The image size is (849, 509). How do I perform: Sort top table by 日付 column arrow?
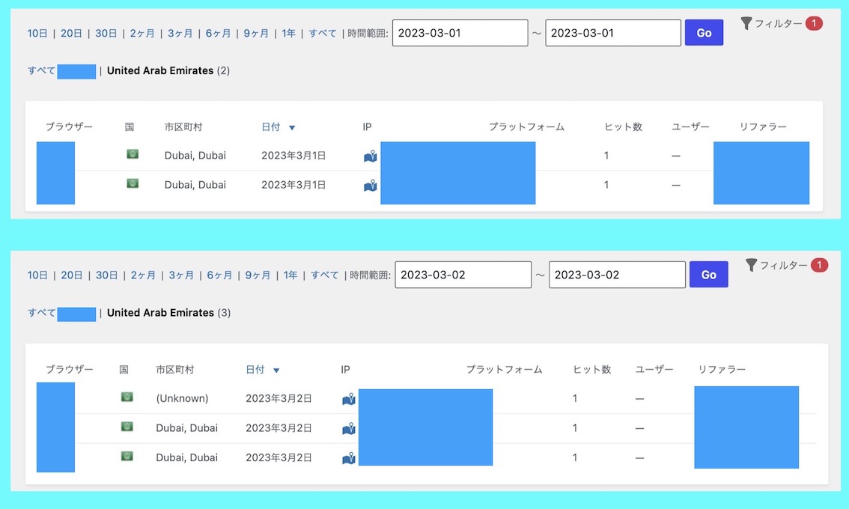point(292,128)
